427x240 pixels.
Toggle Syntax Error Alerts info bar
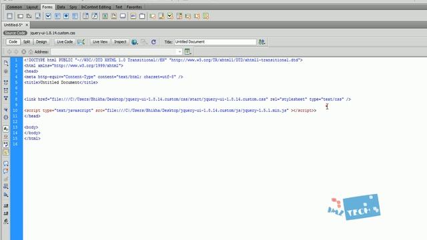click(x=6, y=153)
